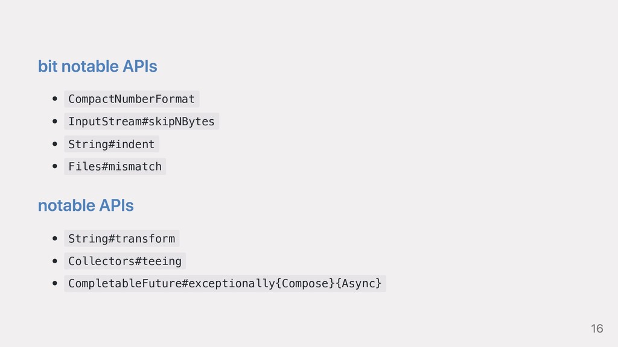Click the second 'notable APIs' heading
This screenshot has height=347, width=618.
(x=86, y=205)
